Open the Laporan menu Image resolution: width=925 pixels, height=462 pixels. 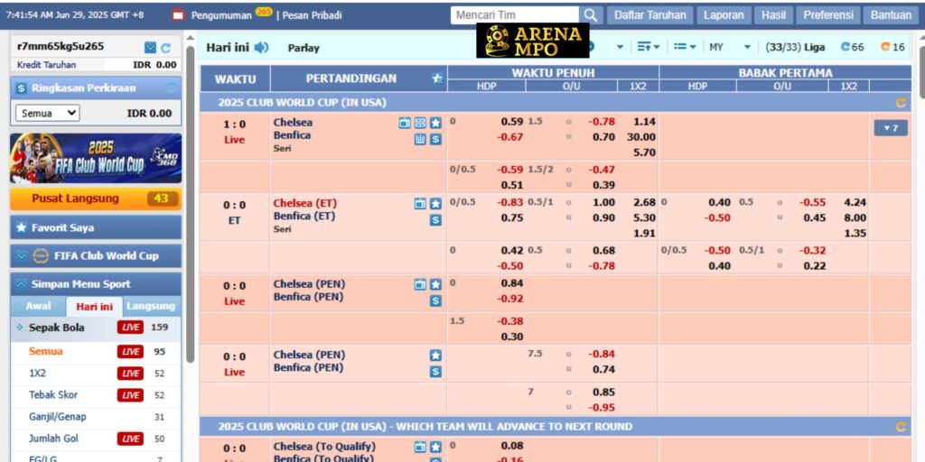pyautogui.click(x=724, y=15)
